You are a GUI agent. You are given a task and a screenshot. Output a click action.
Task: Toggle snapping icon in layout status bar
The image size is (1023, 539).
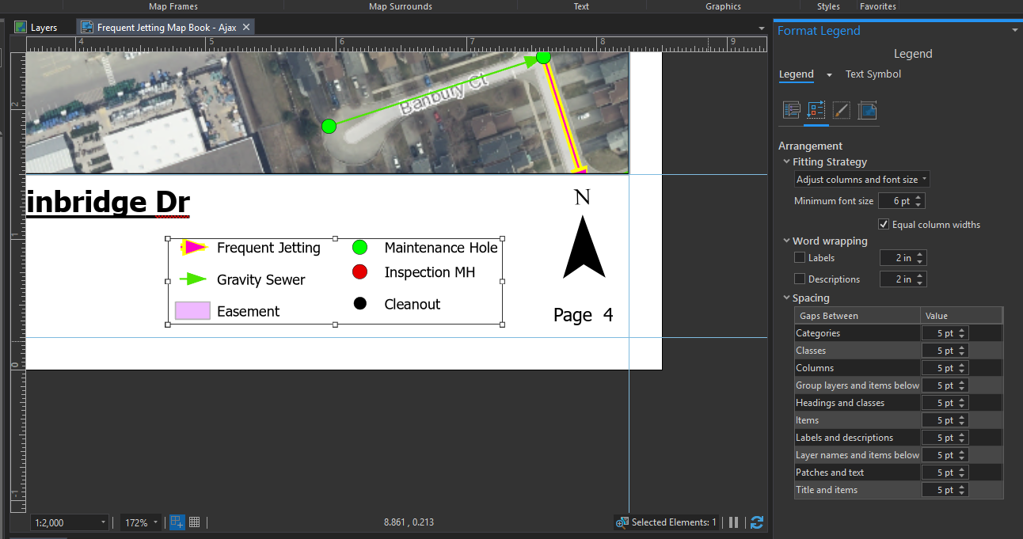click(x=177, y=522)
